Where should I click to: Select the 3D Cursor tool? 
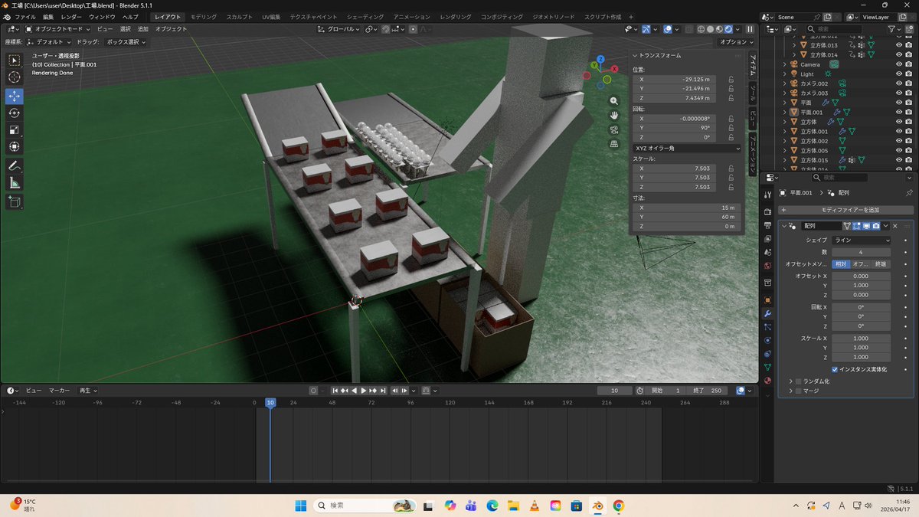tap(15, 77)
